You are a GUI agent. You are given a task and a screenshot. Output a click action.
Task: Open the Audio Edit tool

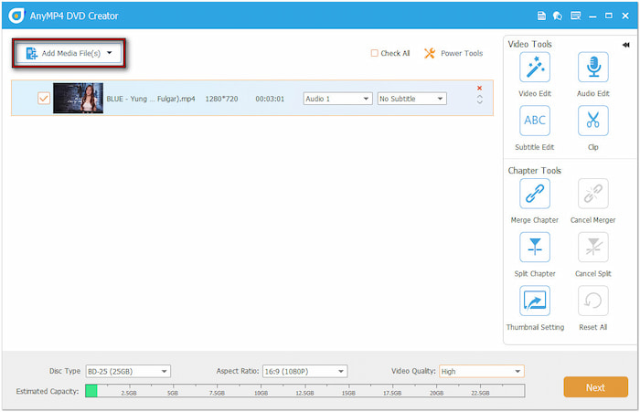click(x=592, y=69)
